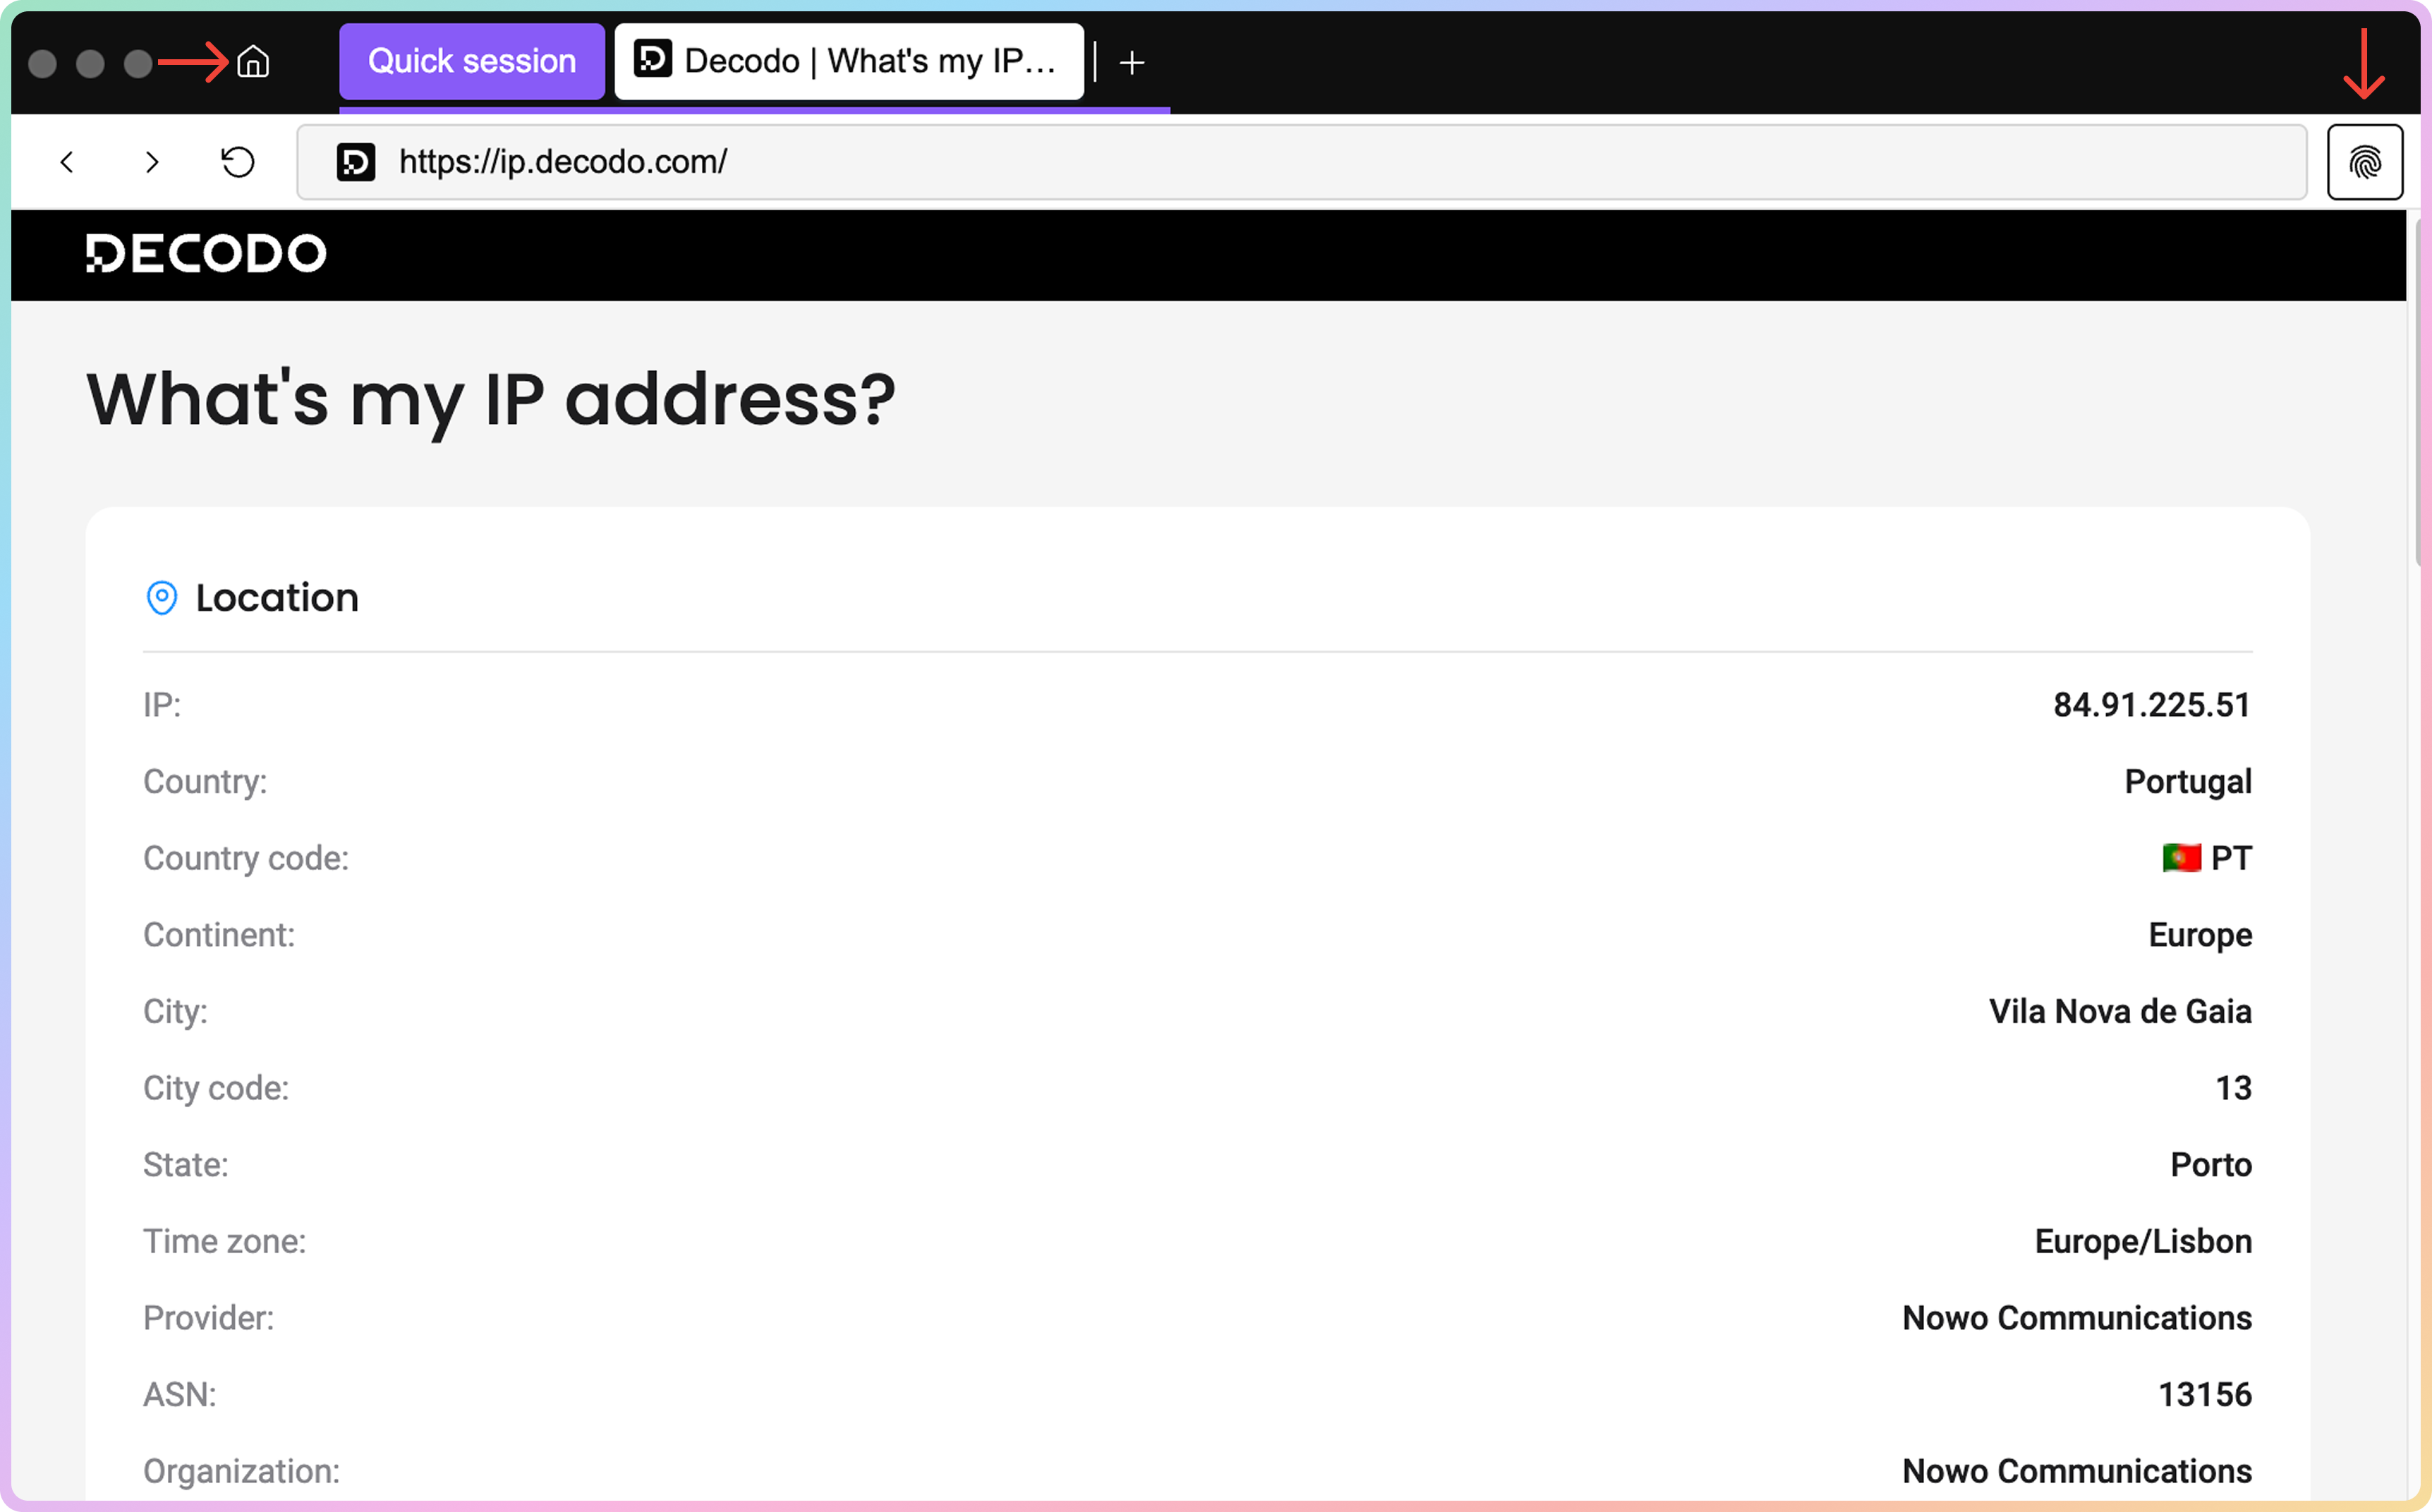Go forward with the right chevron
The height and width of the screenshot is (1512, 2432).
pos(152,162)
